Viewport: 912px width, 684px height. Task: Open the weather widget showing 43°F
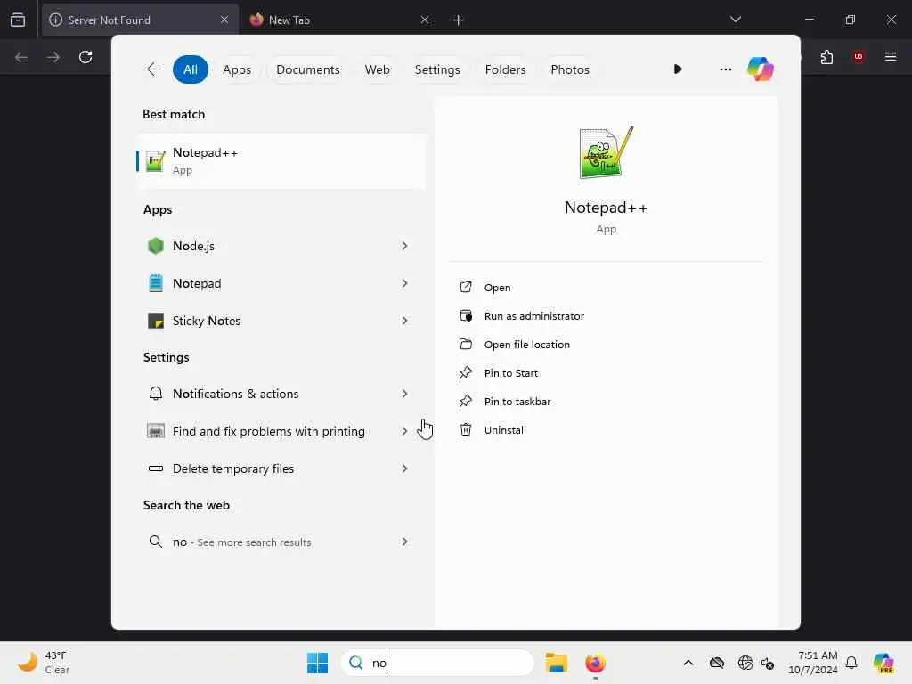click(44, 663)
